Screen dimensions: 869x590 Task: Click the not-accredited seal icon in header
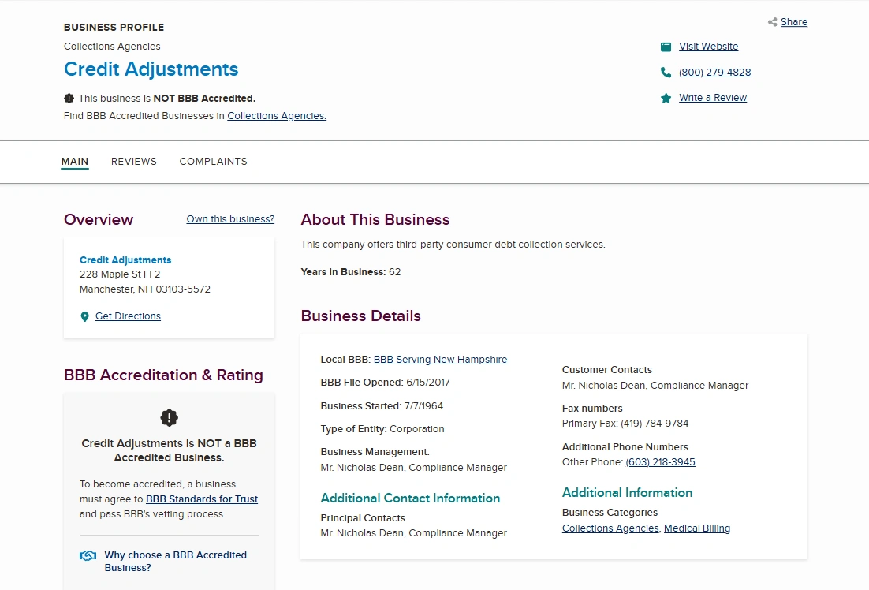click(x=69, y=98)
